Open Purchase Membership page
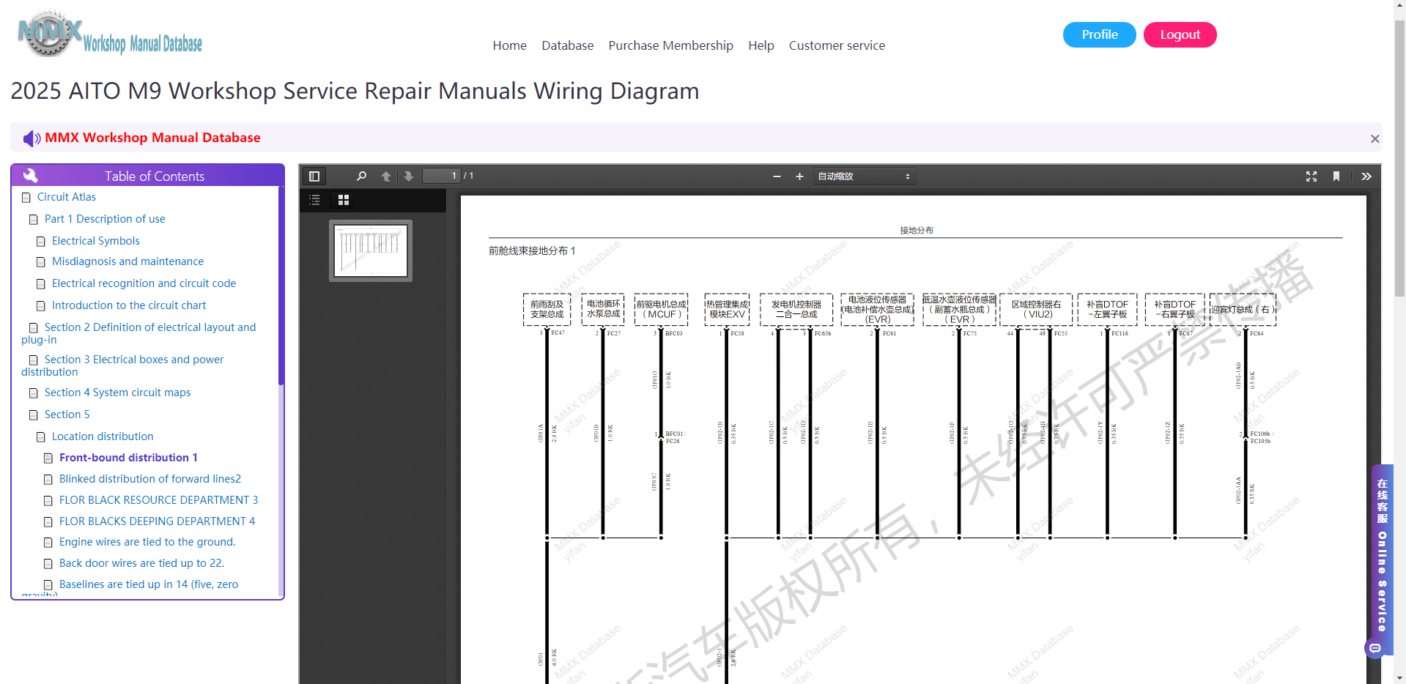This screenshot has height=684, width=1406. tap(671, 45)
